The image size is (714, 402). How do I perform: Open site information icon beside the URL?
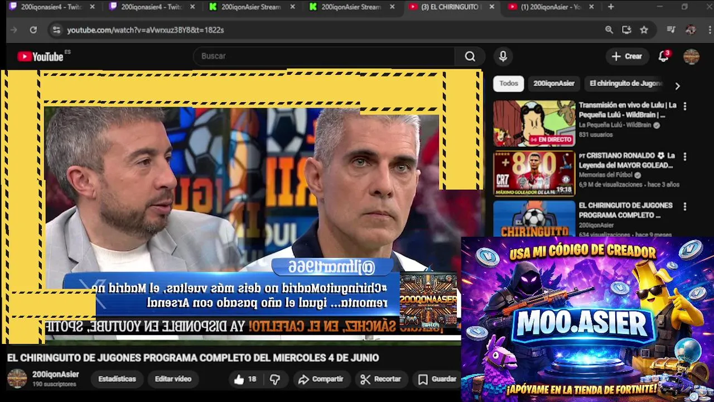coord(56,30)
